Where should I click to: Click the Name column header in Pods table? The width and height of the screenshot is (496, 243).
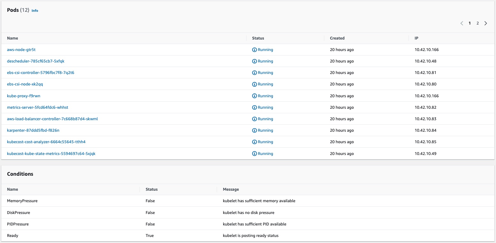coord(12,38)
